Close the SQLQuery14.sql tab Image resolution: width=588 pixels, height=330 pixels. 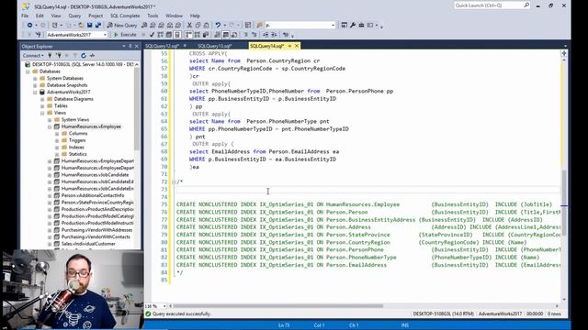coord(297,46)
